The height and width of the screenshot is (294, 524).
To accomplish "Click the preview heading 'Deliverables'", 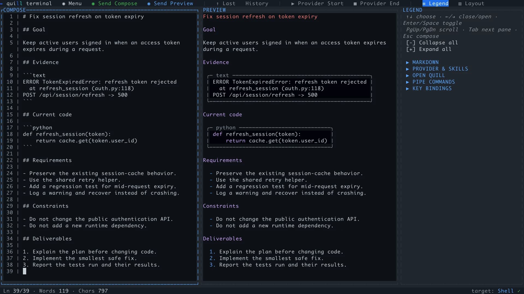I will 222,239.
